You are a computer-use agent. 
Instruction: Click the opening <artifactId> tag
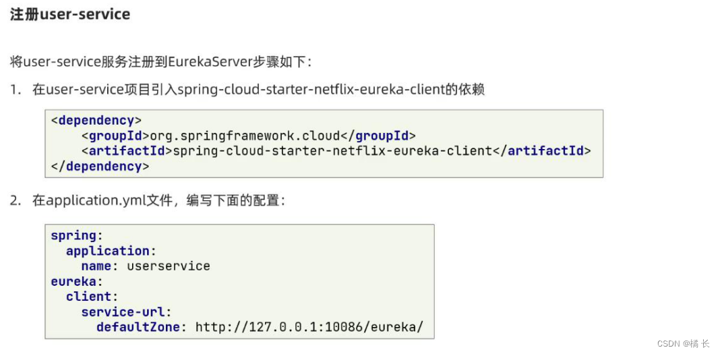[x=127, y=151]
